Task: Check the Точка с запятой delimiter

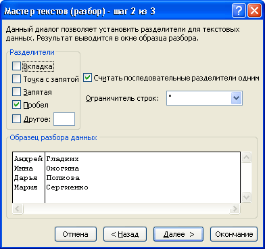Action: tap(16, 79)
